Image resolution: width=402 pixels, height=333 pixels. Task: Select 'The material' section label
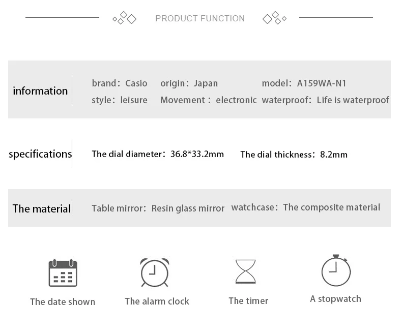(42, 208)
